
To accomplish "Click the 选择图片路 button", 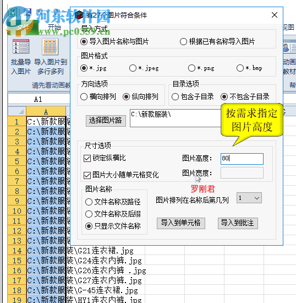I will point(106,121).
